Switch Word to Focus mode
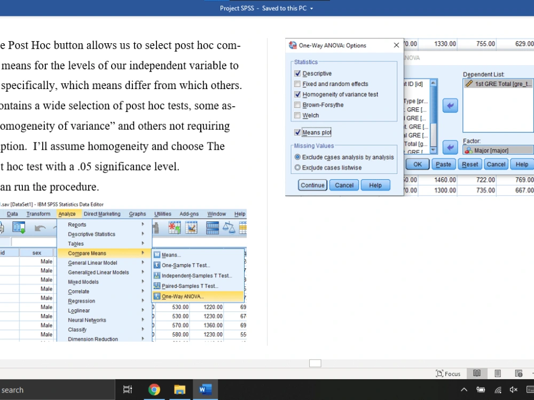Viewport: 534px width, 400px height. pos(448,373)
